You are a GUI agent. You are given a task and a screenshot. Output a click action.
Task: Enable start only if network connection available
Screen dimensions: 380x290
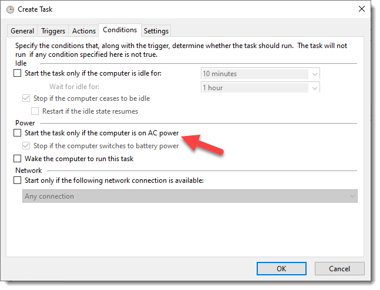point(18,180)
